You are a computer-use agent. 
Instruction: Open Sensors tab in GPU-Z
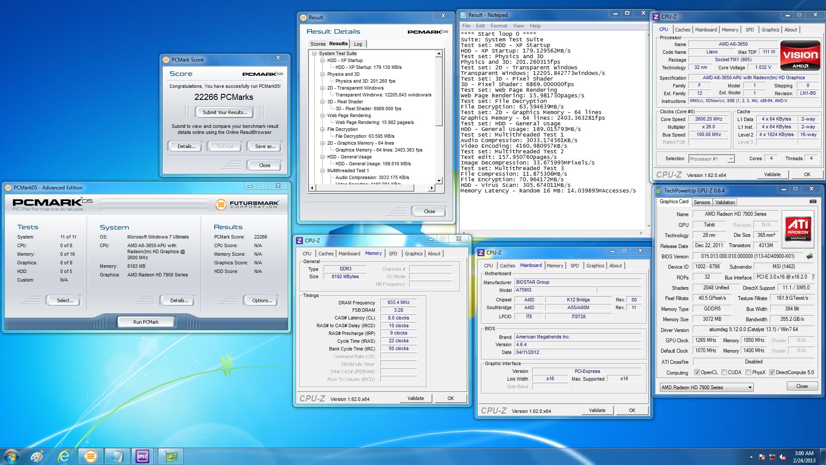(x=702, y=202)
